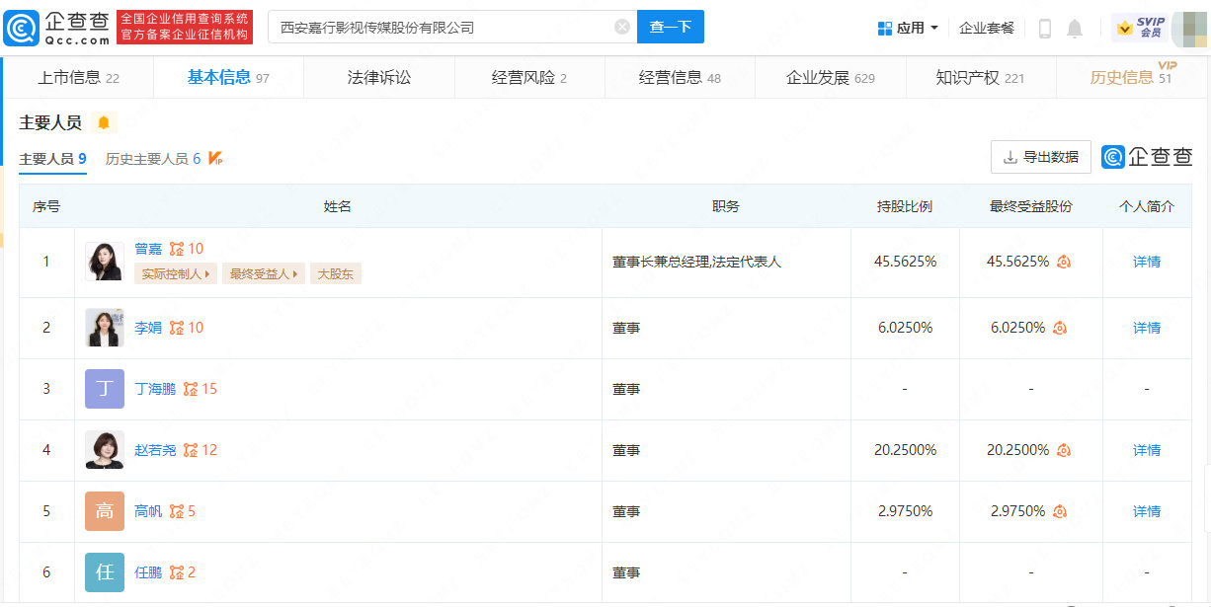Image resolution: width=1211 pixels, height=607 pixels.
Task: Open the 应用 apps grid icon
Action: pyautogui.click(x=884, y=27)
